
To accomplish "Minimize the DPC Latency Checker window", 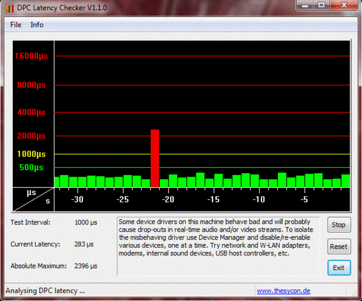I will (305, 5).
